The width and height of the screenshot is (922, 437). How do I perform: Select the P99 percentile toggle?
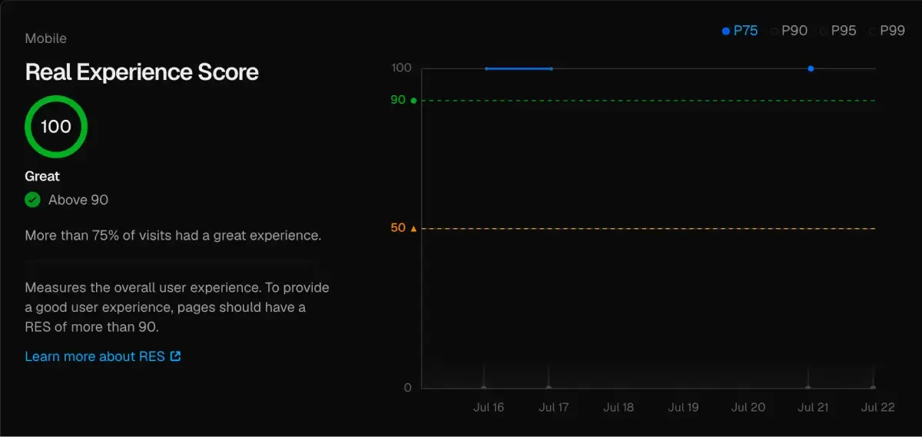coord(887,31)
